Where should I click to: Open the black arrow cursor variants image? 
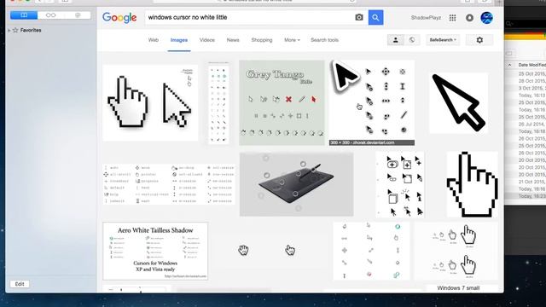400,184
